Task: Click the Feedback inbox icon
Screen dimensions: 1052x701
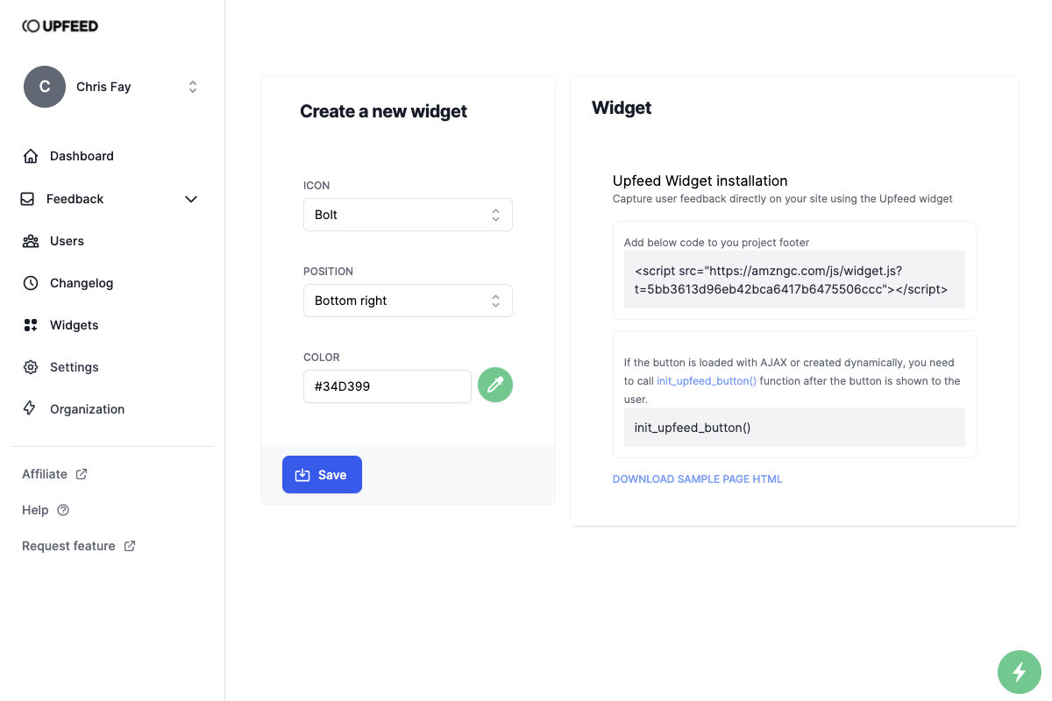Action: (x=27, y=199)
